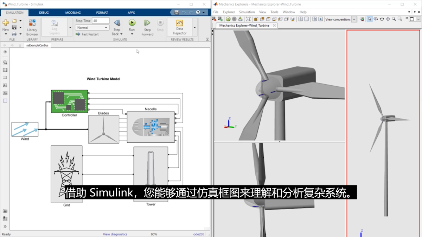The image size is (422, 237).
Task: Click Fit to View icon in Mechanics Explorer toolbar
Action: pyautogui.click(x=248, y=19)
